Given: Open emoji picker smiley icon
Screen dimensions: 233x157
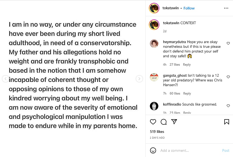Looking at the screenshot, I should tap(153, 150).
